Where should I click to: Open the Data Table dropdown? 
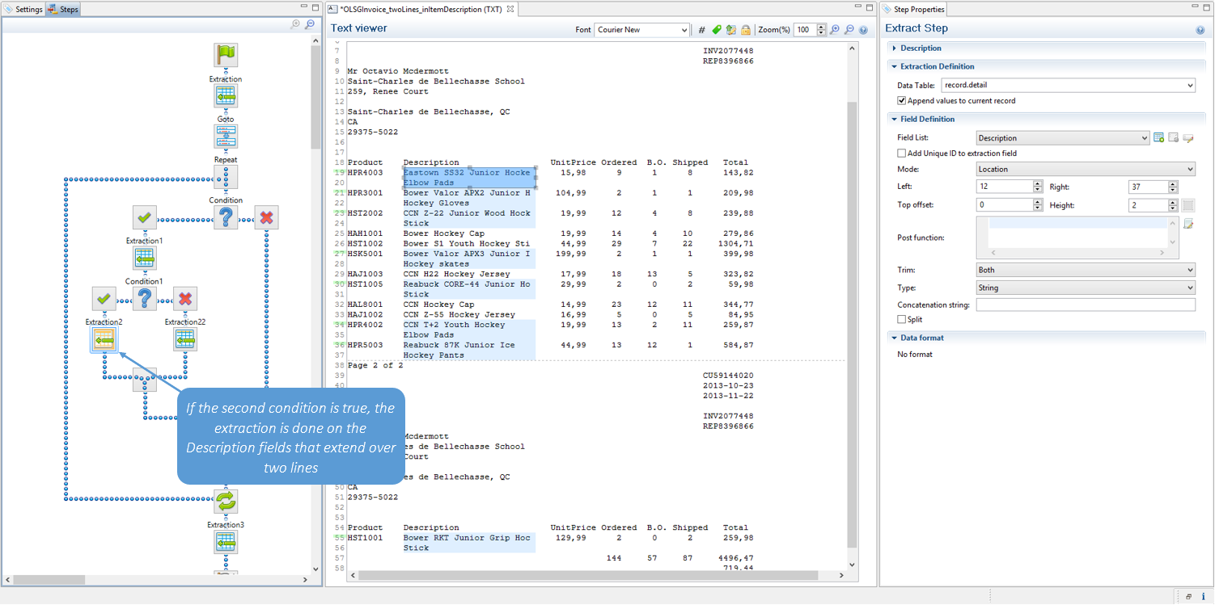(1189, 86)
